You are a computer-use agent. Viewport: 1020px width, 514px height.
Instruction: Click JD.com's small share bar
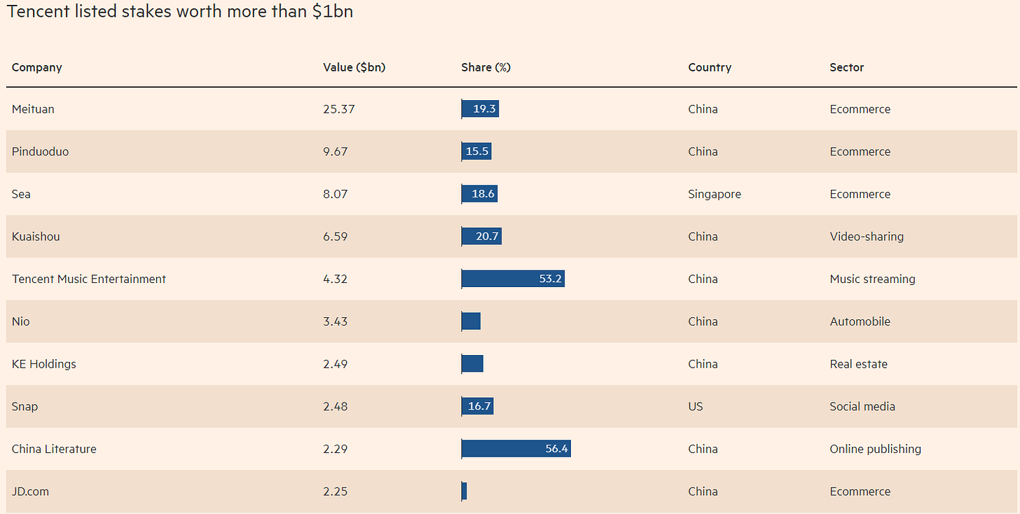(x=464, y=492)
